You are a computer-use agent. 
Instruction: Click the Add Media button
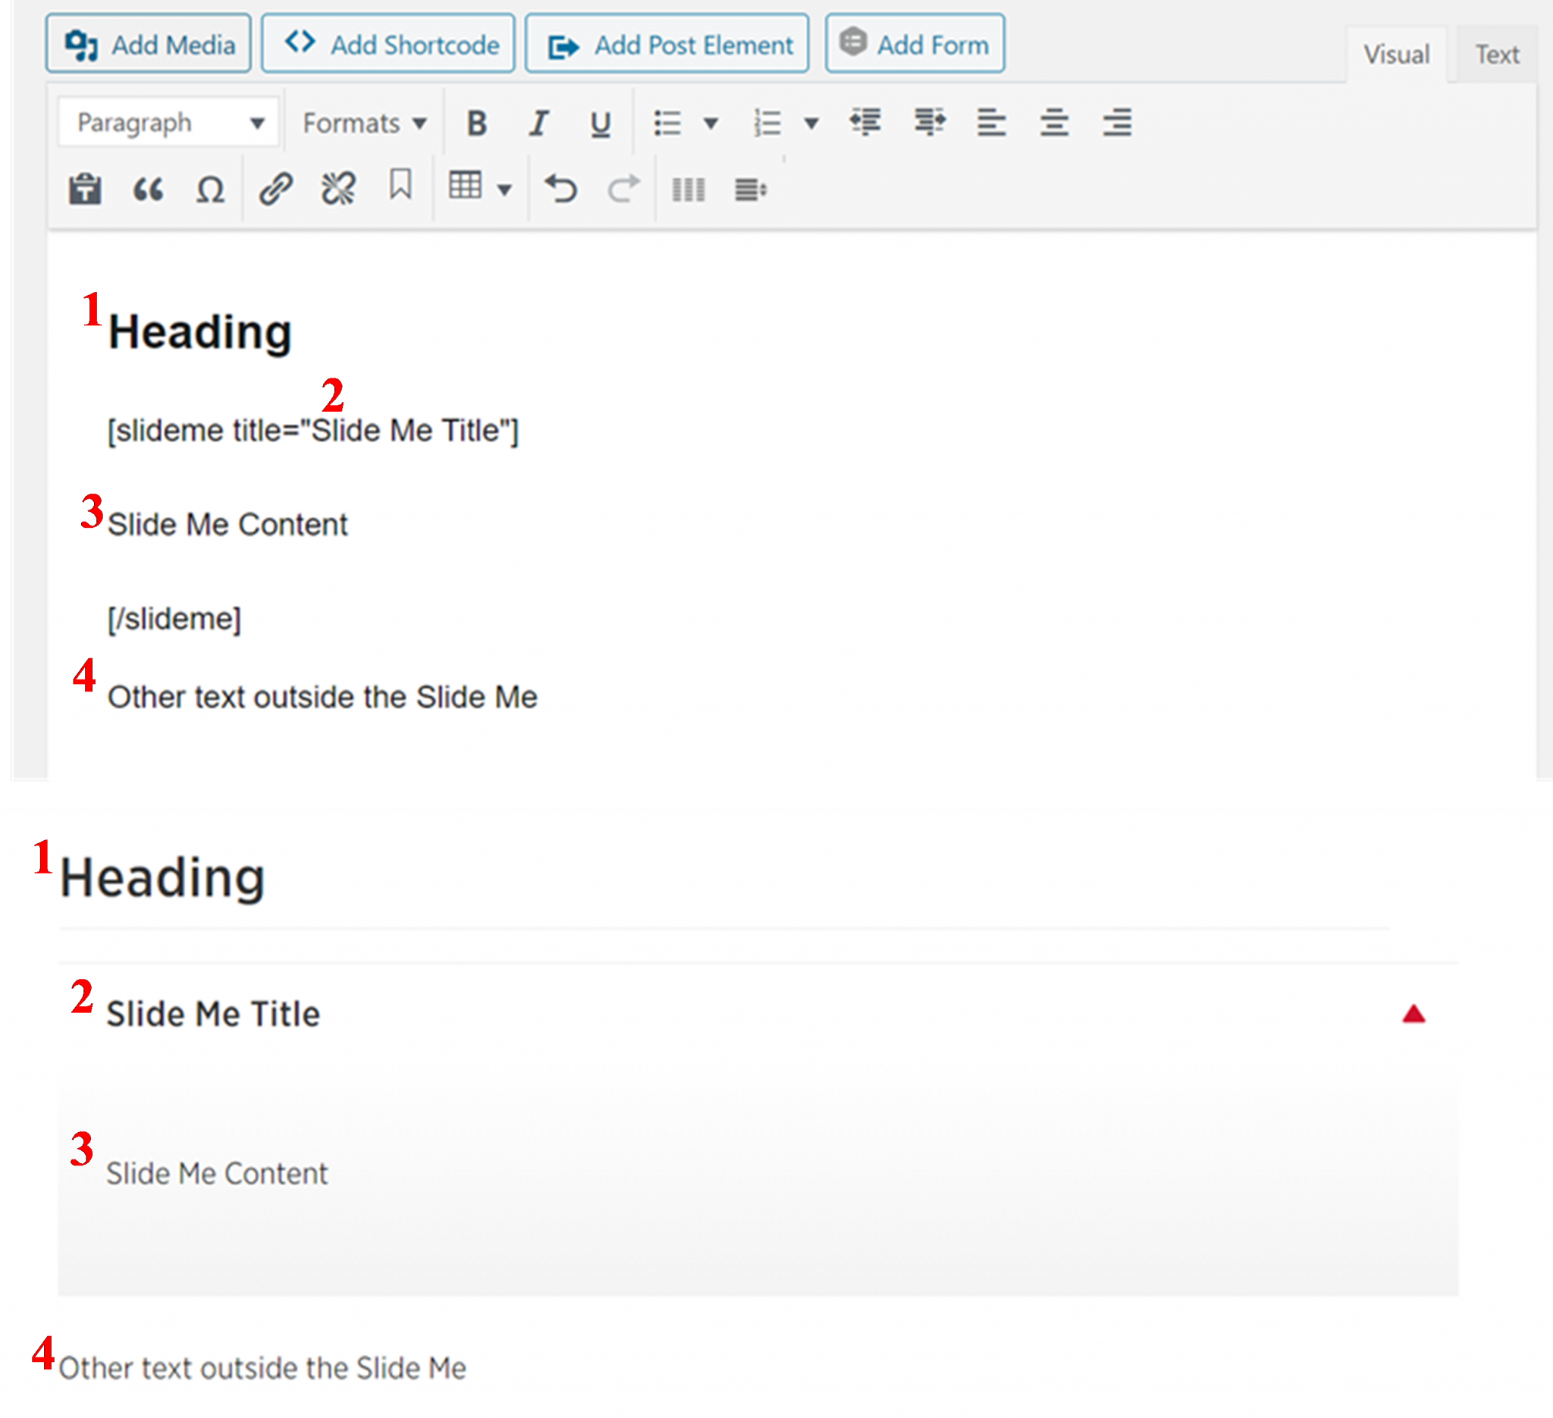click(149, 45)
